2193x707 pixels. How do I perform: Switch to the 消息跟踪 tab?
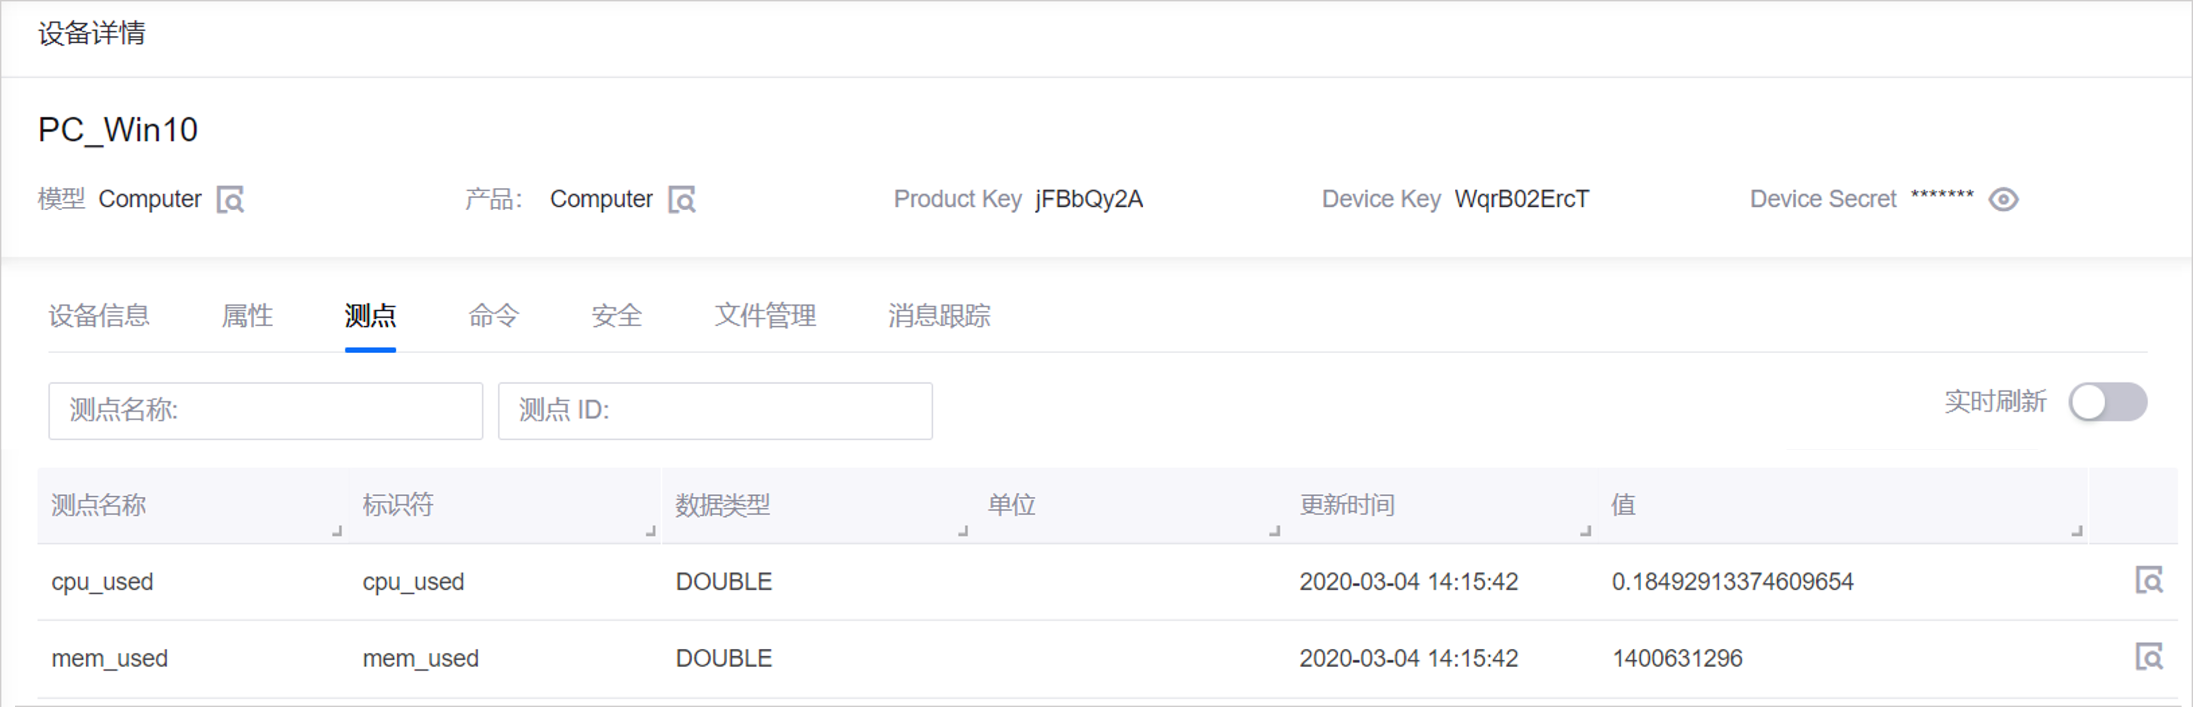pyautogui.click(x=939, y=316)
